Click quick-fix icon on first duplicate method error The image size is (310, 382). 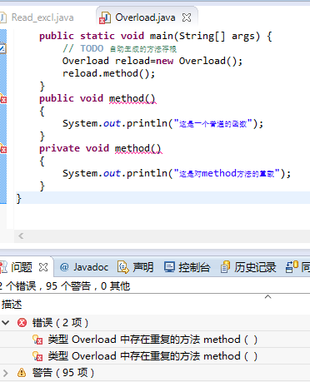[x=37, y=340]
